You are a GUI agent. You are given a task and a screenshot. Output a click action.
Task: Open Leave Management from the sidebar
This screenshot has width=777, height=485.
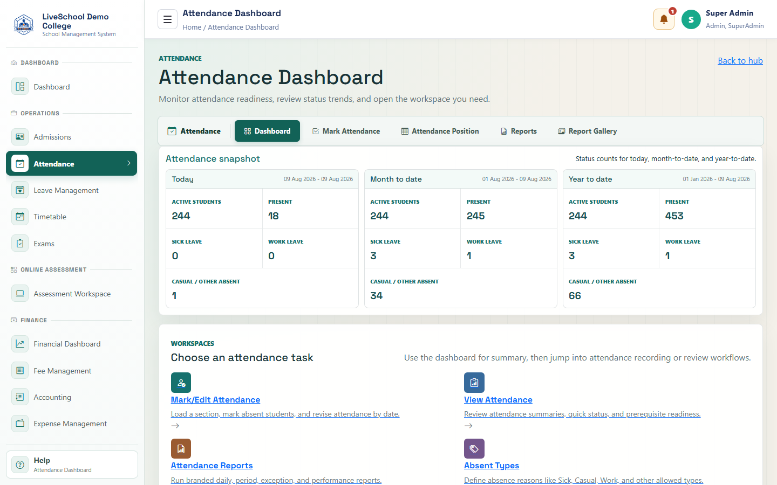coord(72,190)
